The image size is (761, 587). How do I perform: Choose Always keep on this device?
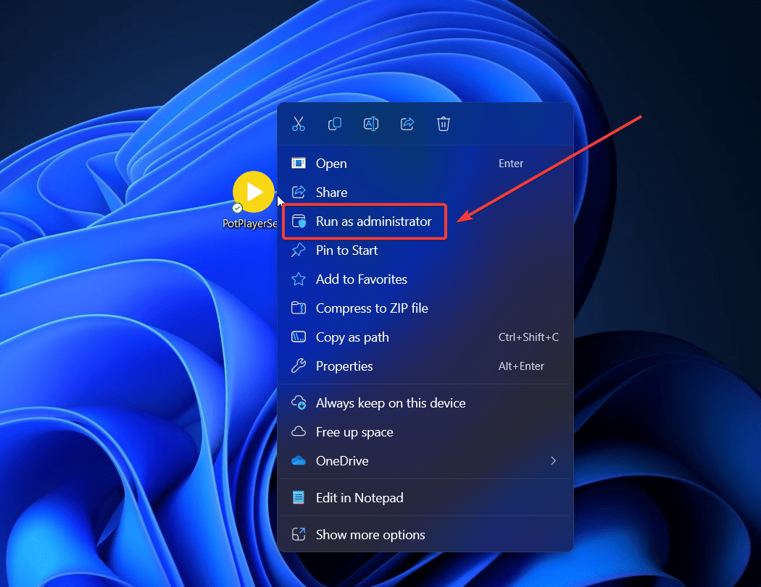coord(425,403)
